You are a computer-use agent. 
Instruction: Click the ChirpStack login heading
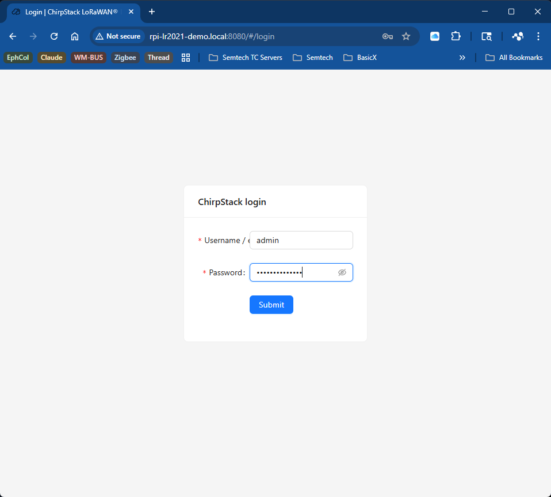click(x=232, y=202)
